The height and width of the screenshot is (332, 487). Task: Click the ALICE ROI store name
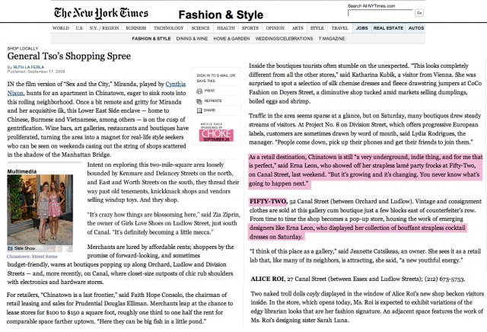click(267, 279)
